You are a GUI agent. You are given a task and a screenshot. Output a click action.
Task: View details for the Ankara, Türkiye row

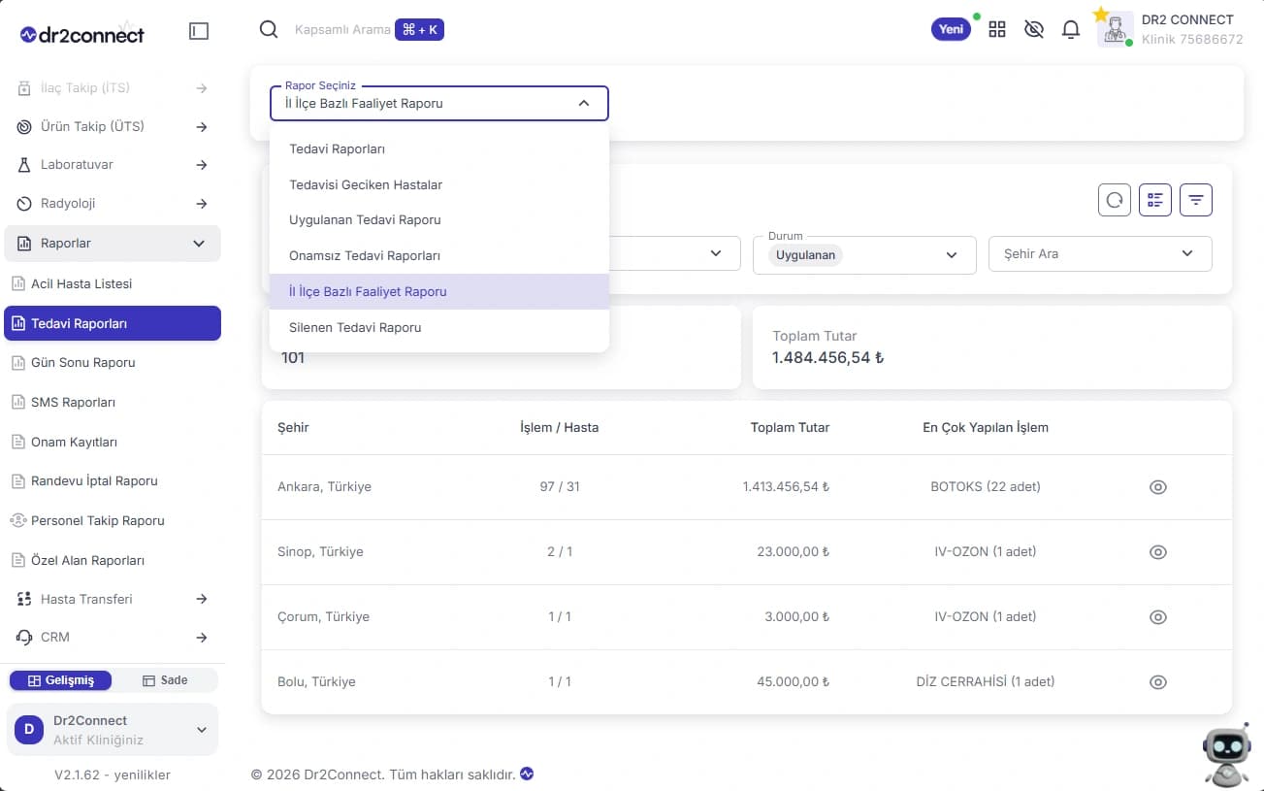1157,487
